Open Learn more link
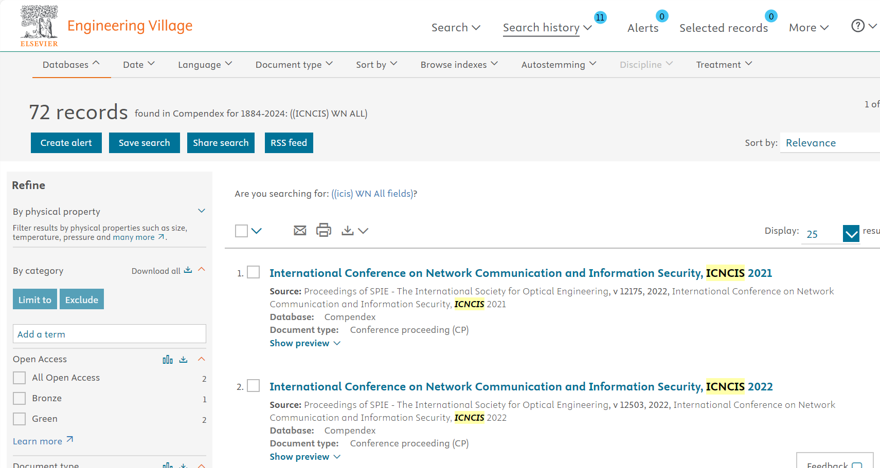The height and width of the screenshot is (468, 880). pyautogui.click(x=43, y=441)
